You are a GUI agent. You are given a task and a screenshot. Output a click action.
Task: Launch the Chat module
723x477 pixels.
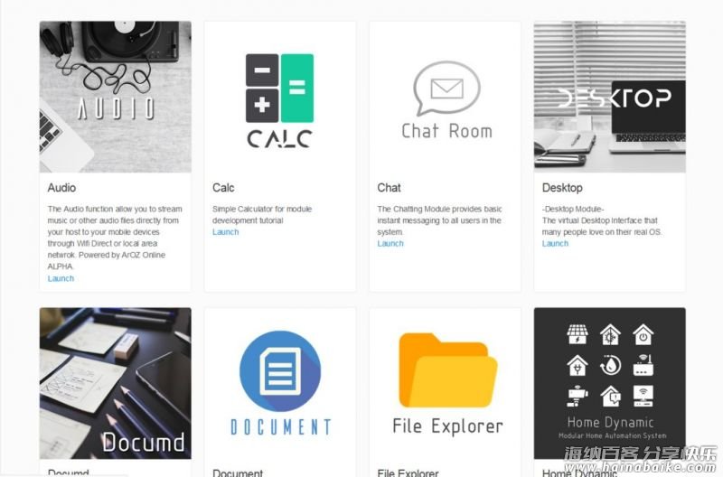(390, 243)
